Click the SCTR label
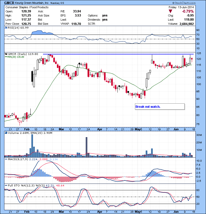206x214 pixels. 92,24
